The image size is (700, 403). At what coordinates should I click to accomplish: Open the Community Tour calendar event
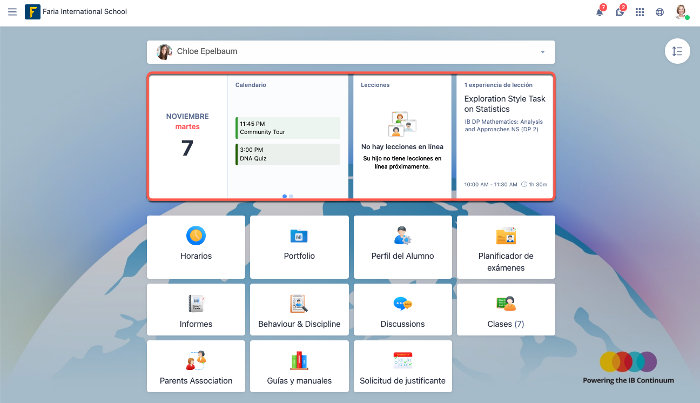(x=288, y=128)
